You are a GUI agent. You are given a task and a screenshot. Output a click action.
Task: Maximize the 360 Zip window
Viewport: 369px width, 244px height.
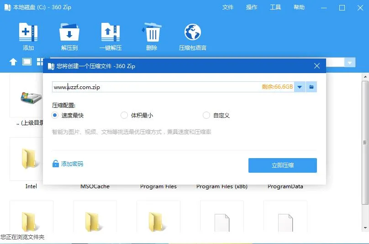click(x=342, y=8)
